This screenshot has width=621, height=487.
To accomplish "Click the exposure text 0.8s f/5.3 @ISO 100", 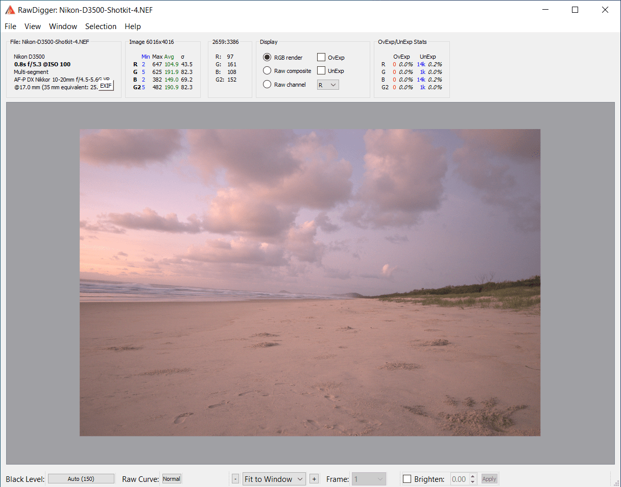I will [42, 64].
